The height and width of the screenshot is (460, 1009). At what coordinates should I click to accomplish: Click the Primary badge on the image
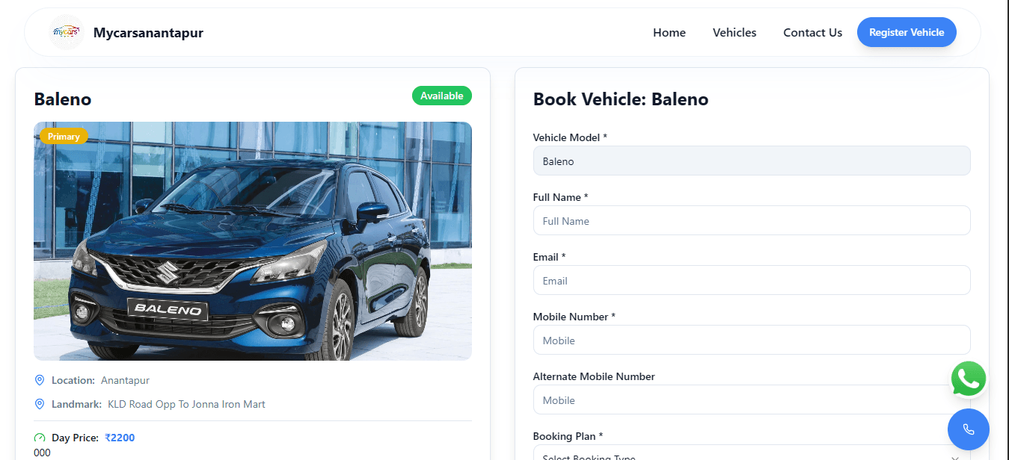(64, 136)
